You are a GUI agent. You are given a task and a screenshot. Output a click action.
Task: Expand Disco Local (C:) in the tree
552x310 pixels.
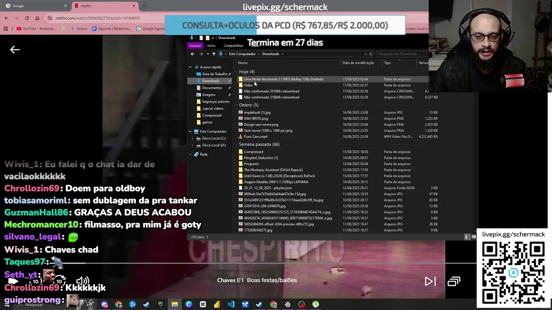[x=192, y=138]
